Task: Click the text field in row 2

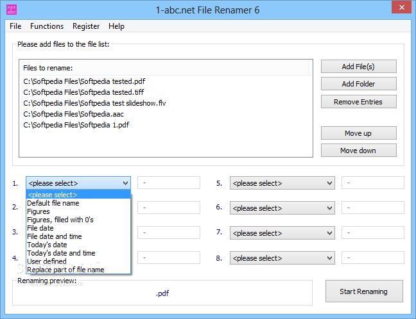Action: 169,208
